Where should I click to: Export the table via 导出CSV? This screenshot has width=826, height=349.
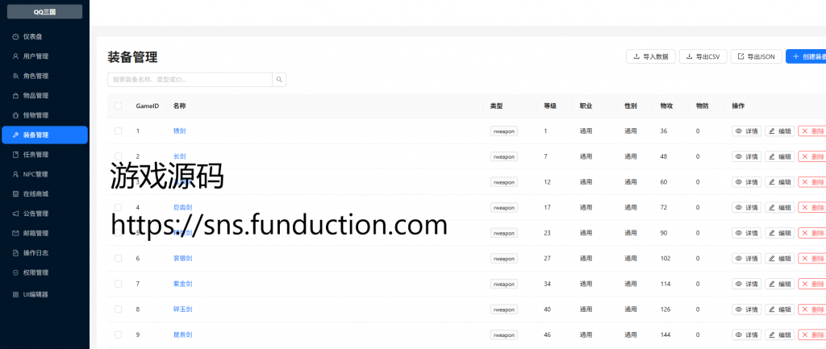703,56
